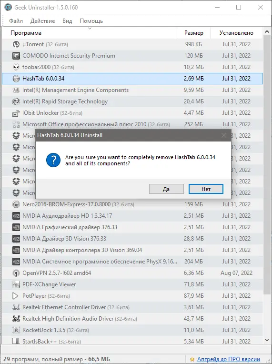Click the NVIDIA Аудиодрайвер HD icon

tap(16, 216)
